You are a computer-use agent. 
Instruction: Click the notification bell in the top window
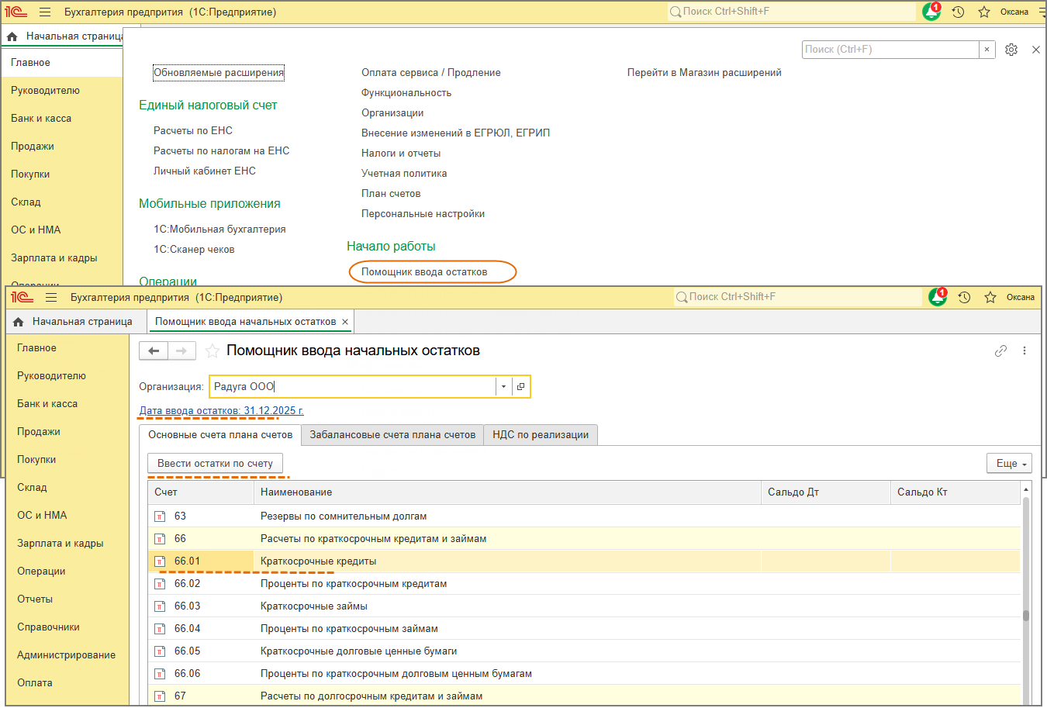pos(931,12)
